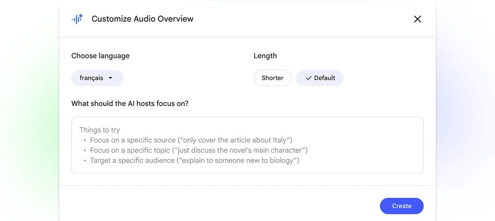The width and height of the screenshot is (495, 221).
Task: Click the Create button
Action: point(401,206)
